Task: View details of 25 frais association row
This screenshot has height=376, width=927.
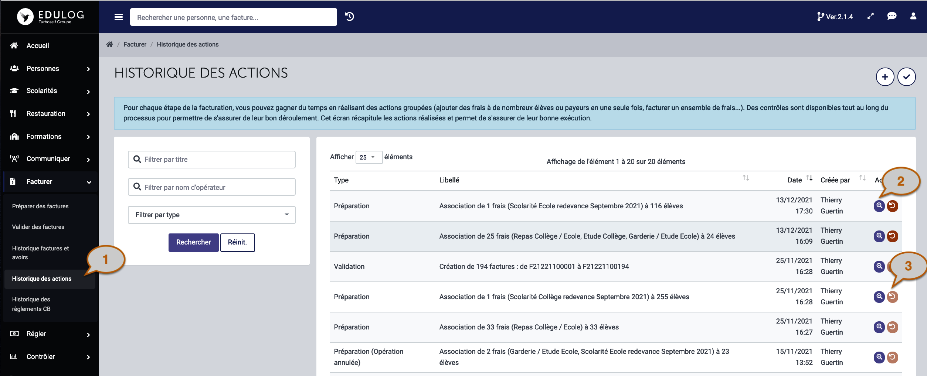Action: click(x=879, y=236)
